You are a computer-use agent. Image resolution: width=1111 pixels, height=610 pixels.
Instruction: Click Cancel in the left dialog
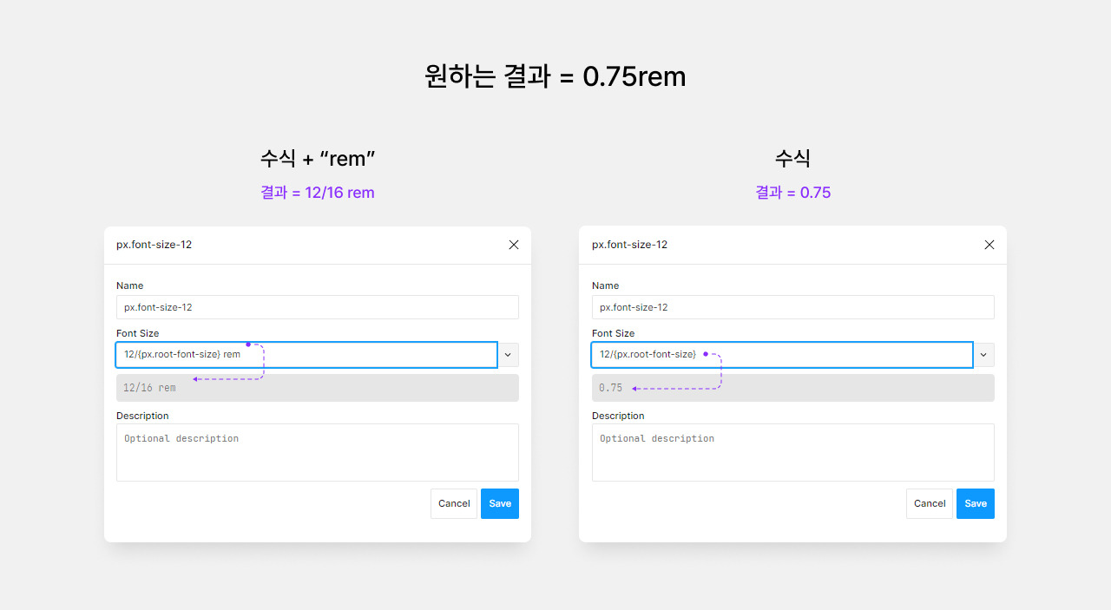453,503
